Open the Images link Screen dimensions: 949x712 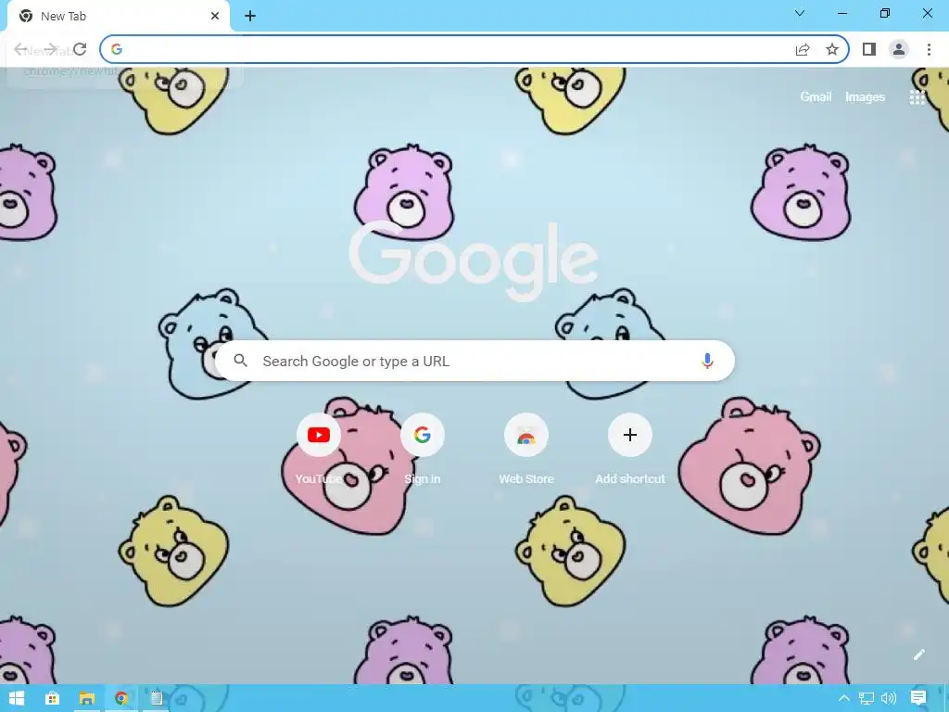pyautogui.click(x=865, y=96)
